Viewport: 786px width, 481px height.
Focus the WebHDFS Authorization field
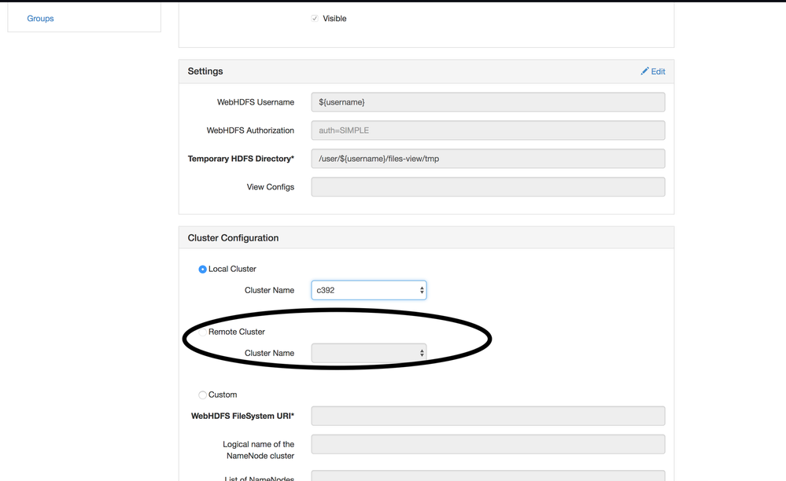tap(488, 130)
